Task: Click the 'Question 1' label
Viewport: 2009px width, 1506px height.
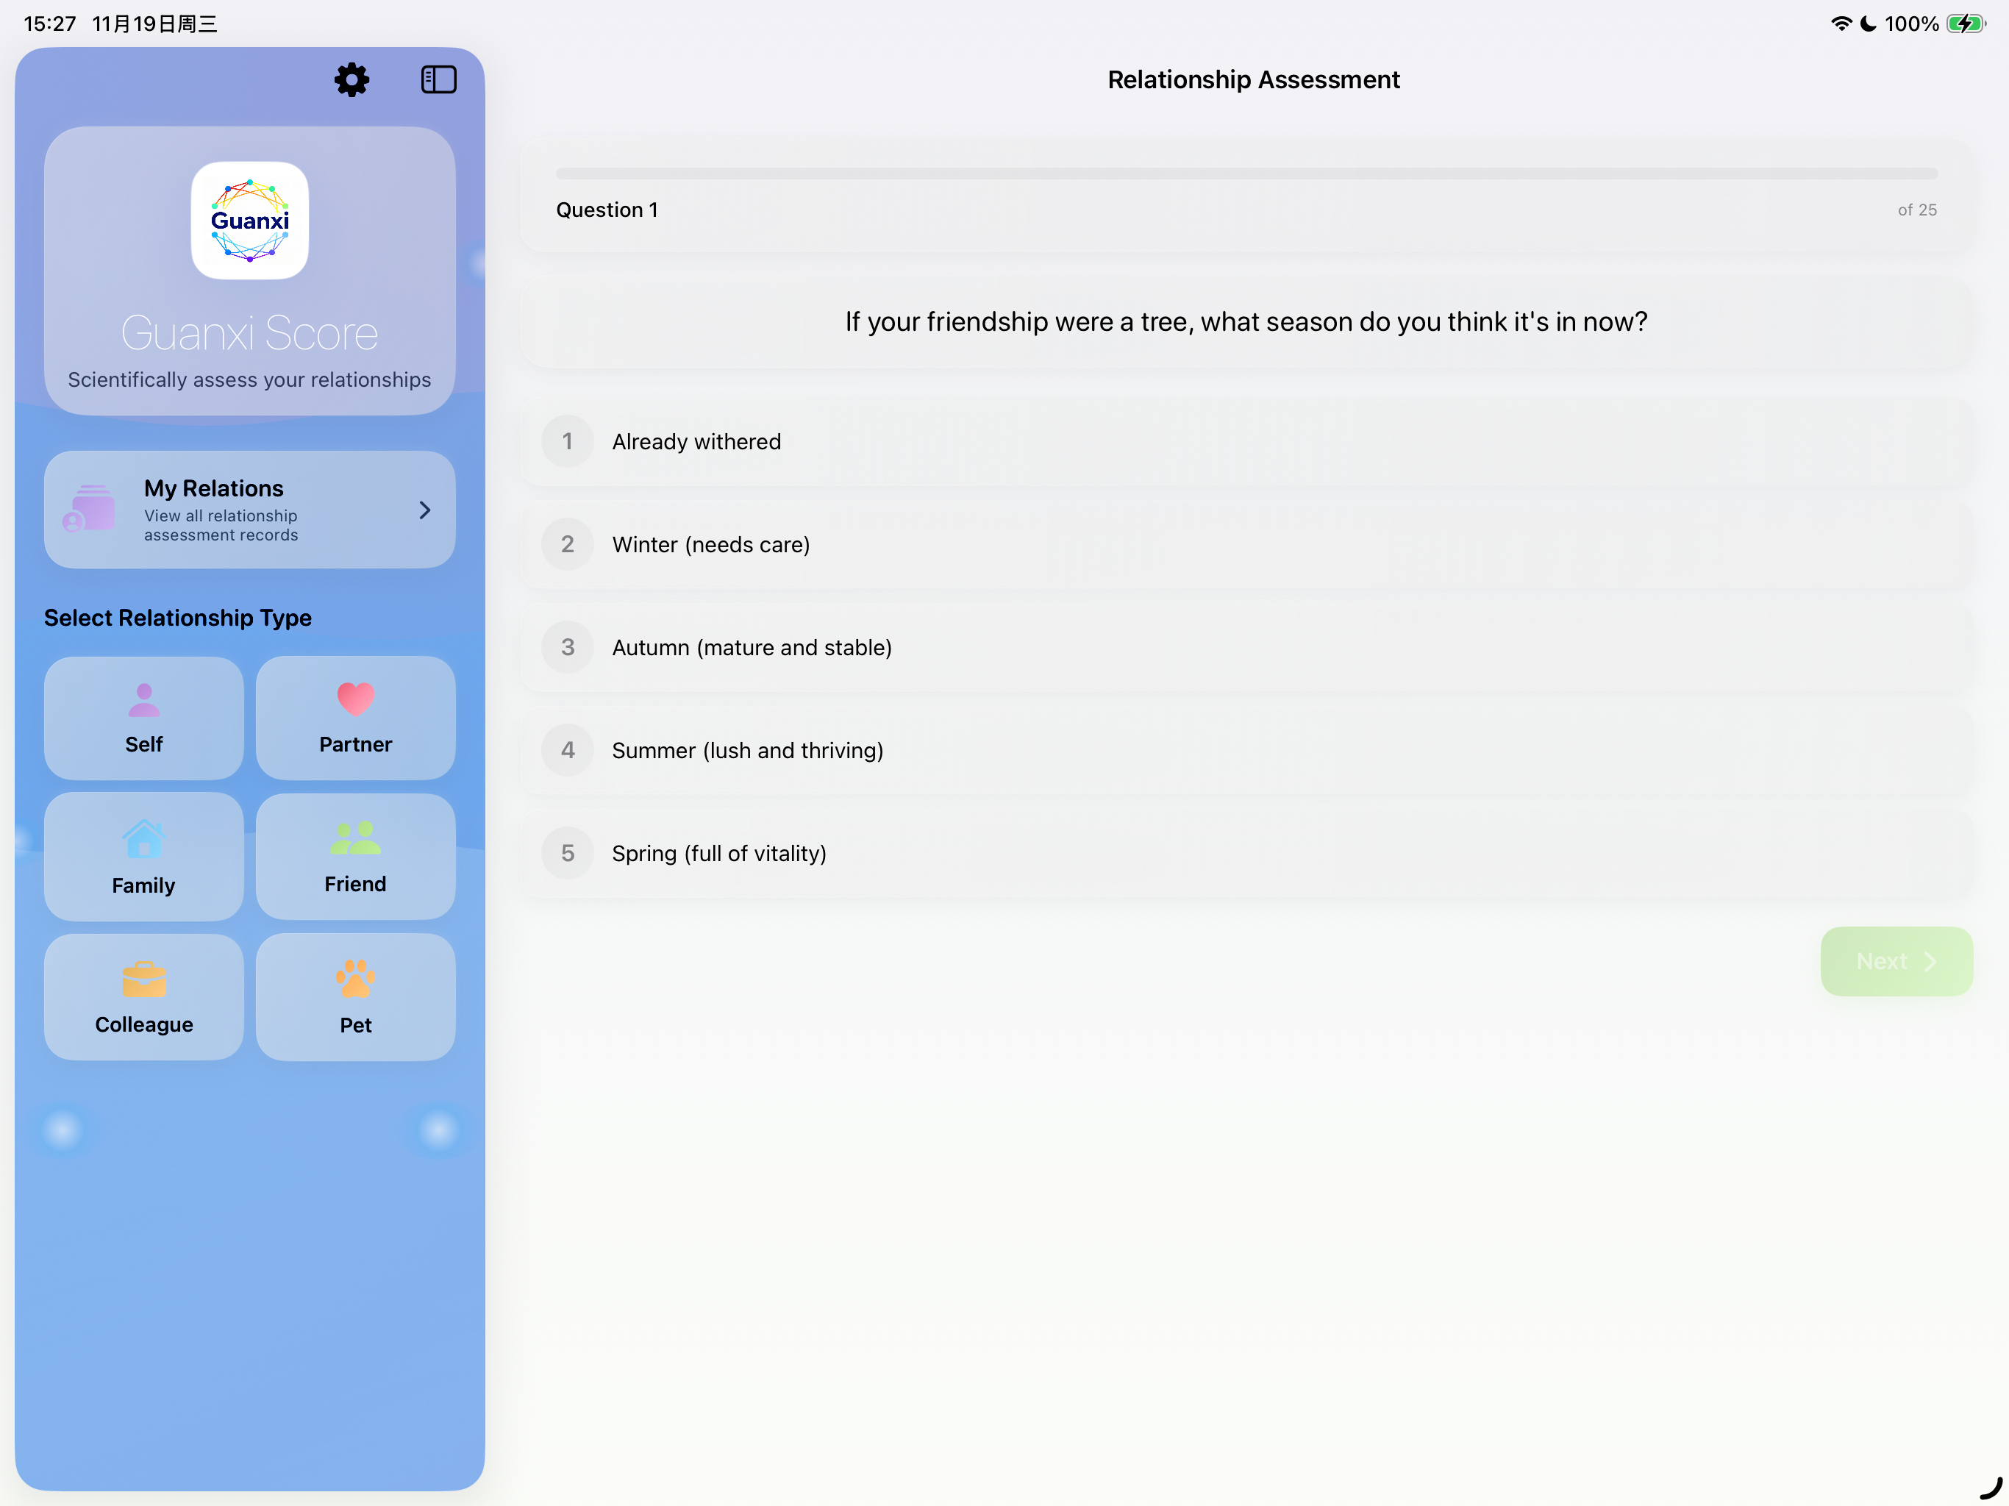Action: coord(607,210)
